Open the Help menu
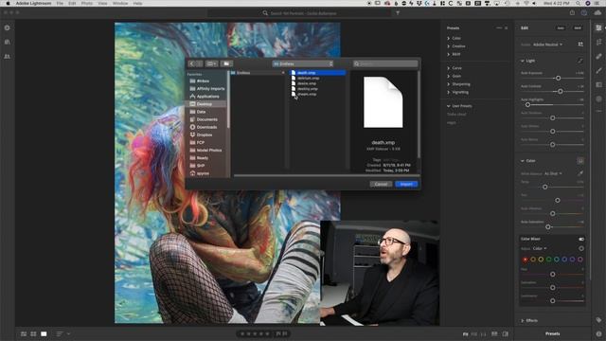 click(x=137, y=3)
